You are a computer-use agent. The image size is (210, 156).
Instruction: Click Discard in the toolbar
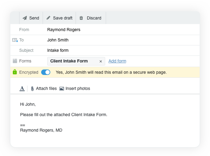click(94, 18)
